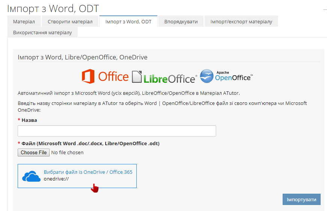Click the LibreOffice logo
The width and height of the screenshot is (327, 211).
tap(165, 77)
